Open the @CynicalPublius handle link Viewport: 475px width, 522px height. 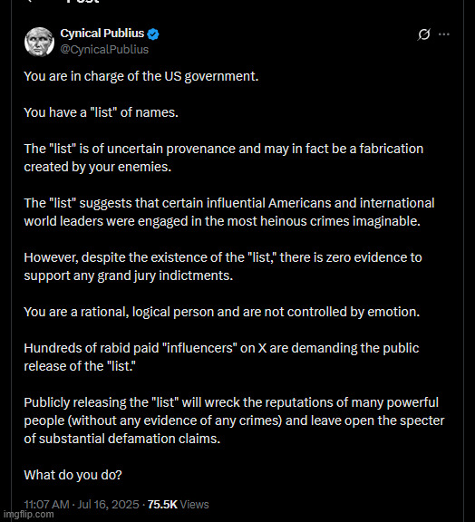tap(104, 49)
